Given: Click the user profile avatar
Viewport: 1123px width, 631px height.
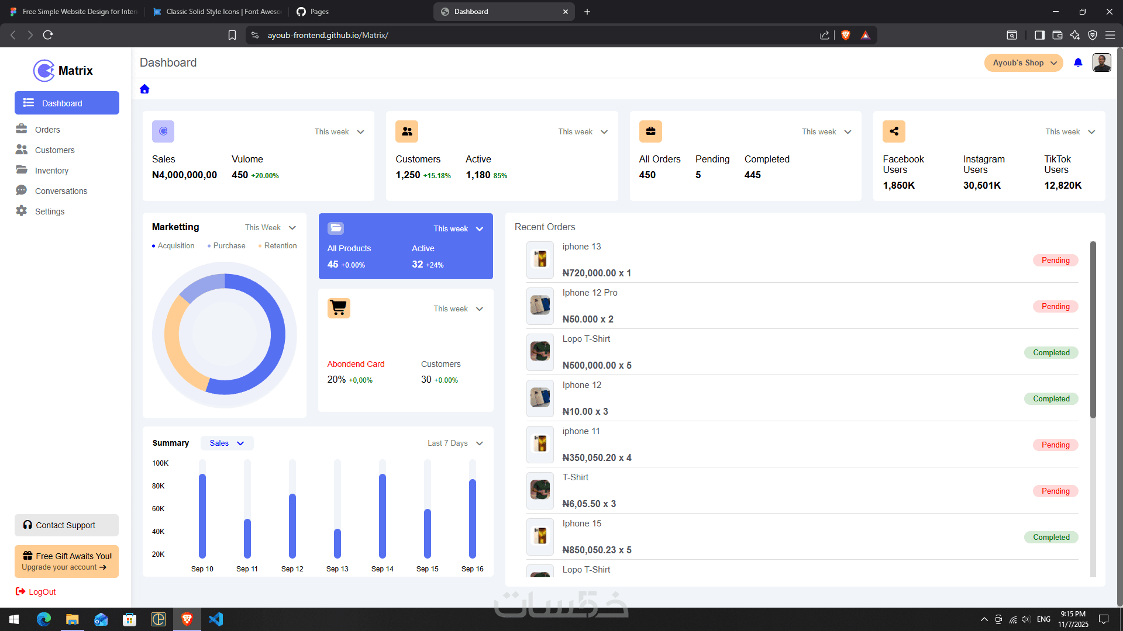Looking at the screenshot, I should point(1101,63).
